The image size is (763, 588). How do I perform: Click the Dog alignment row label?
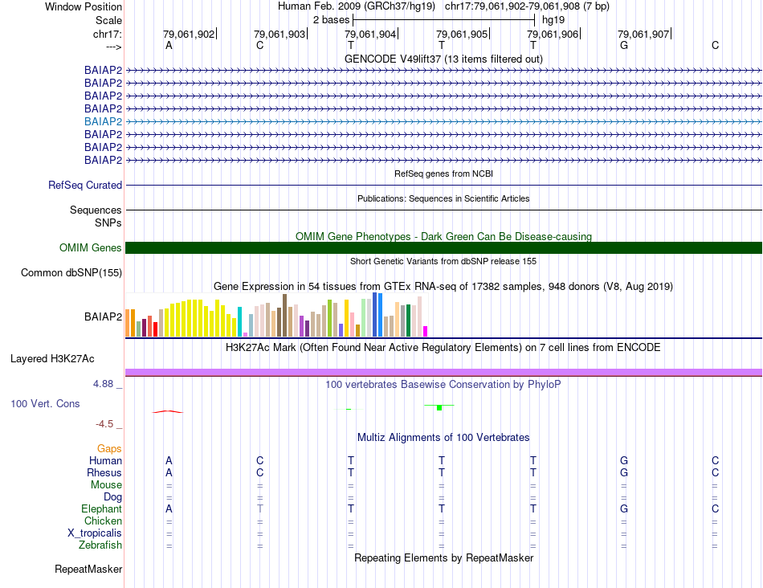pos(113,497)
